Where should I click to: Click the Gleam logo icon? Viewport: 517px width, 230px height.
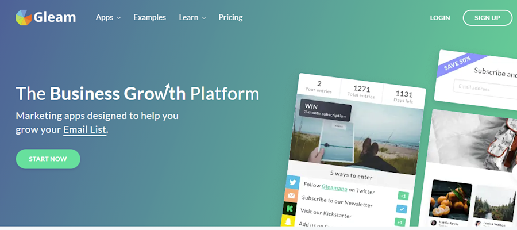24,17
